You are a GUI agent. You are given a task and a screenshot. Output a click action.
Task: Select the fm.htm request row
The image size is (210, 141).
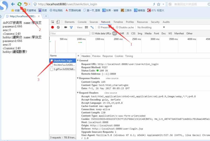(x=63, y=65)
